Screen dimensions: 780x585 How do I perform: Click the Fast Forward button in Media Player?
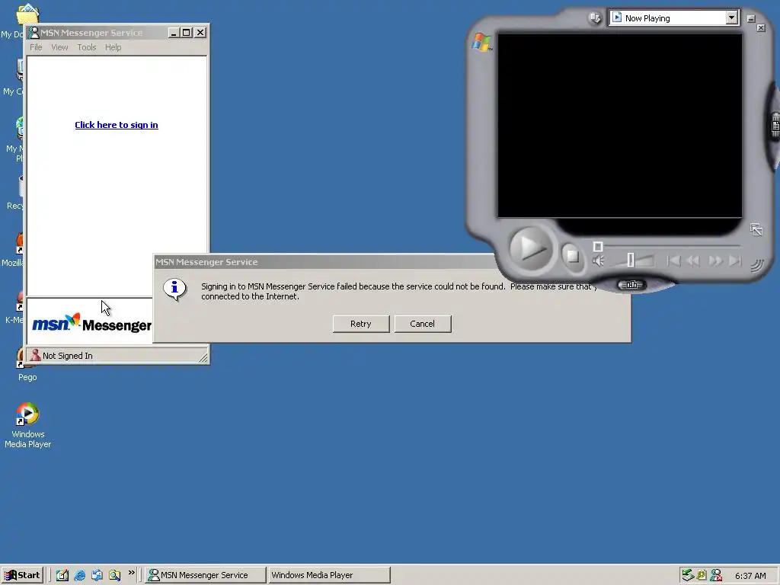[x=715, y=261]
